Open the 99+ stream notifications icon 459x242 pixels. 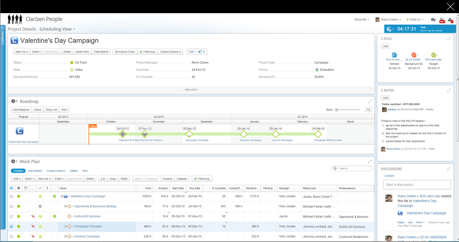442,20
